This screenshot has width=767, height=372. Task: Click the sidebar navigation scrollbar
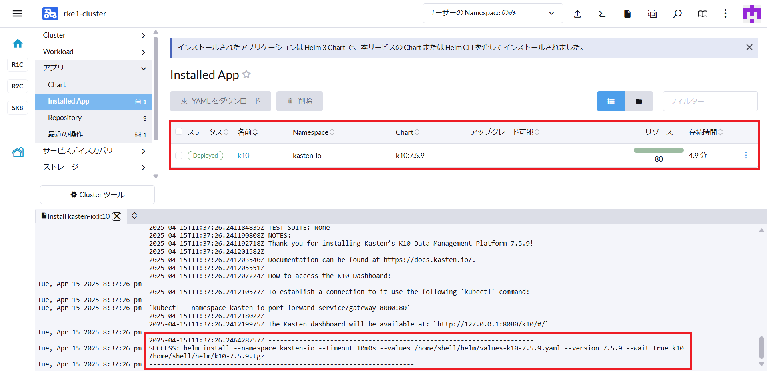(x=156, y=88)
